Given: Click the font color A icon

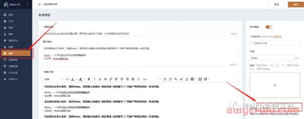Looking at the screenshot, I should 73,79.
